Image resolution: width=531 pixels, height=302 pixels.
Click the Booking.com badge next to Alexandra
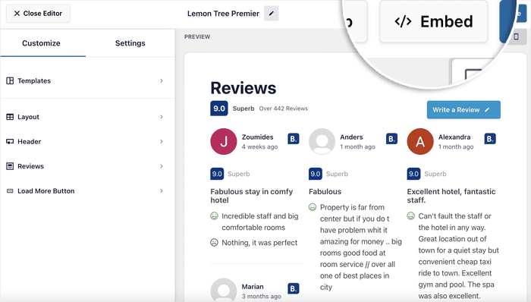(x=490, y=139)
